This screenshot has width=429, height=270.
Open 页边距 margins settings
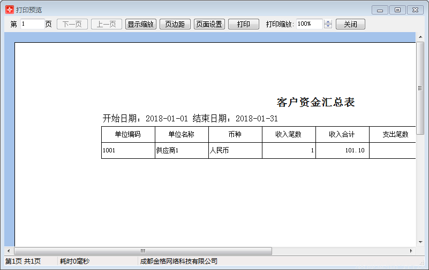(x=175, y=24)
